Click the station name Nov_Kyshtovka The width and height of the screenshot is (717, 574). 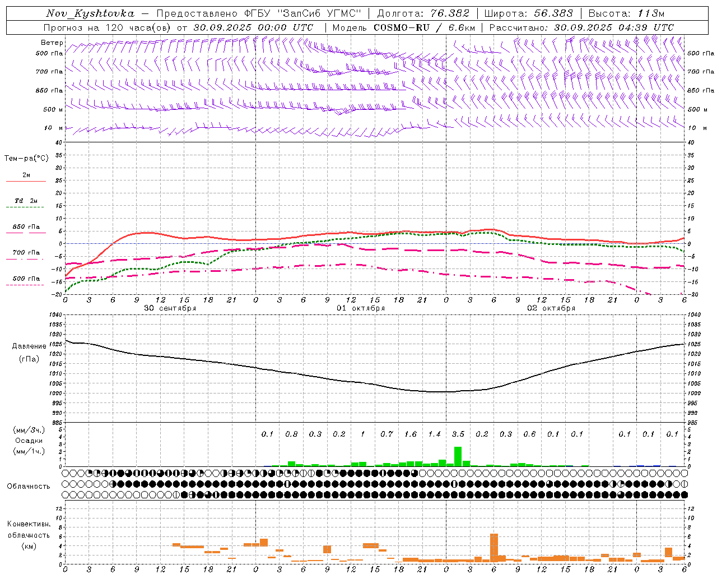point(90,13)
